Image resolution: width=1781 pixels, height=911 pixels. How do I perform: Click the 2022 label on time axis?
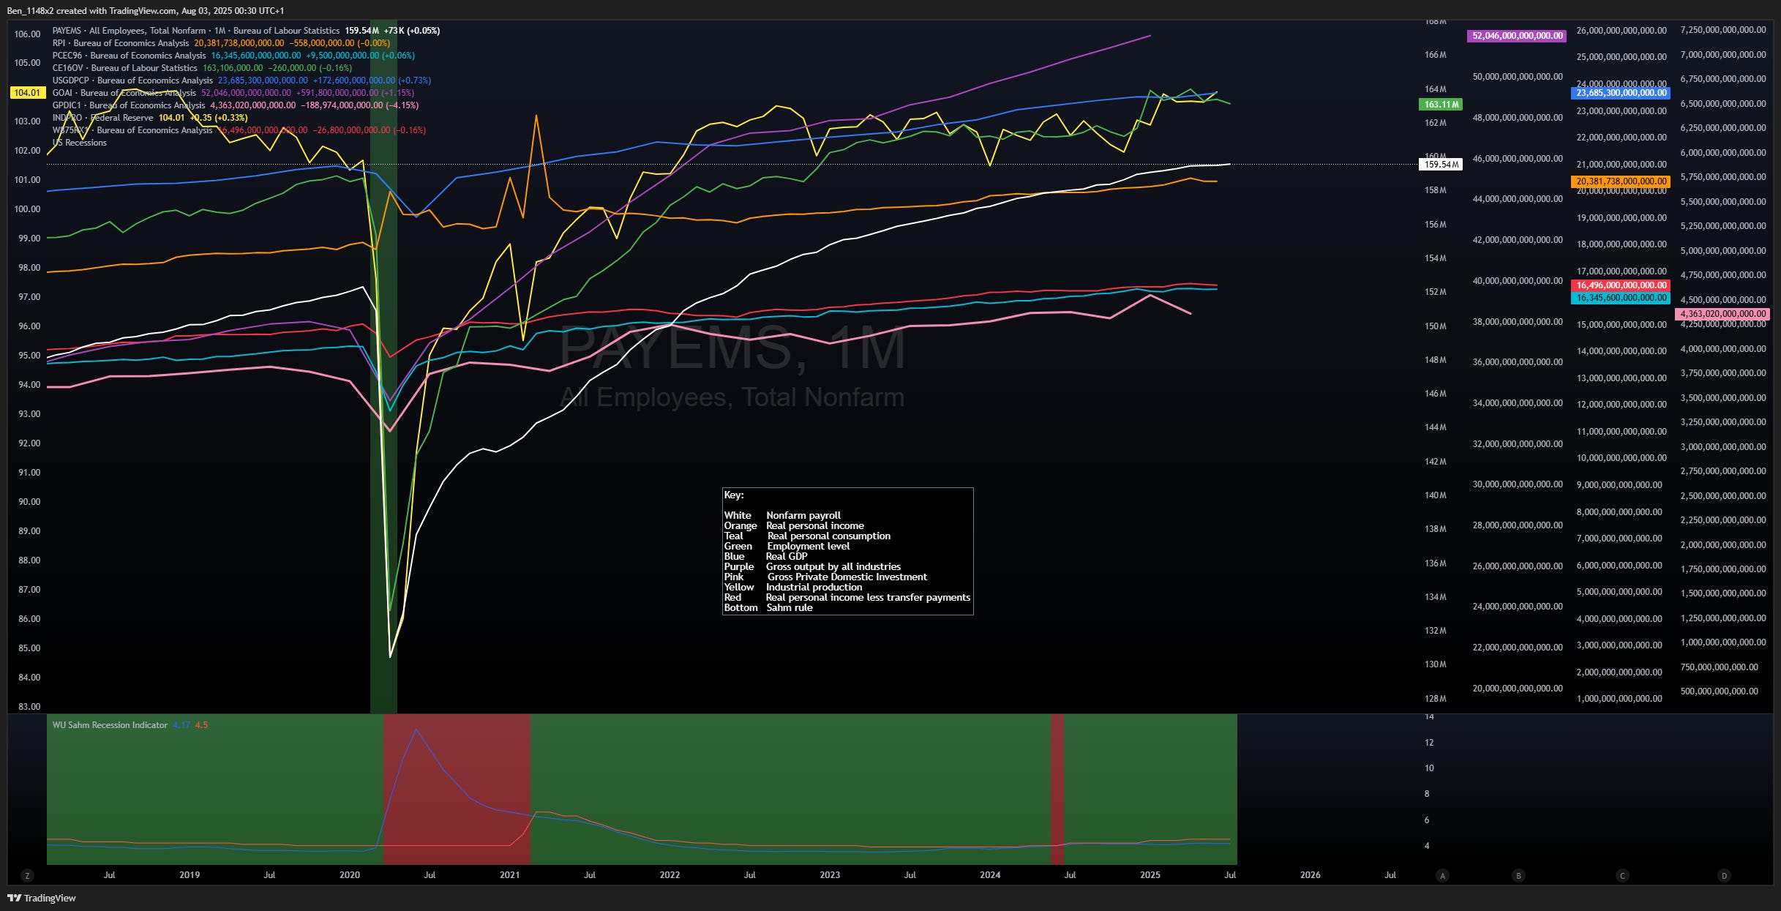click(x=670, y=875)
